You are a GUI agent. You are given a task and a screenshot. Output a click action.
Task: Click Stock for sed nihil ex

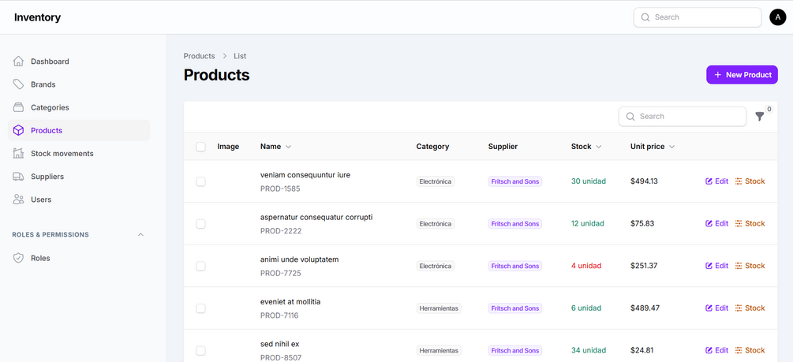(x=750, y=350)
